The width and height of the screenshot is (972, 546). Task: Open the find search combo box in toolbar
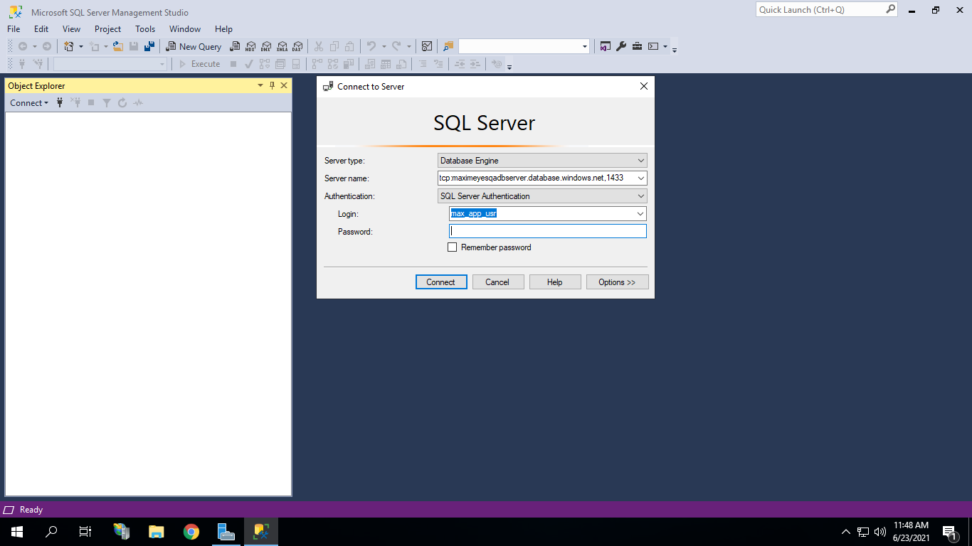524,46
